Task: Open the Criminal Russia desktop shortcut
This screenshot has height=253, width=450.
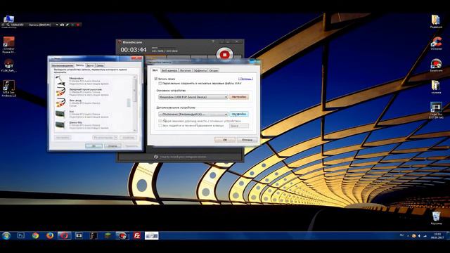Action: tap(8, 45)
